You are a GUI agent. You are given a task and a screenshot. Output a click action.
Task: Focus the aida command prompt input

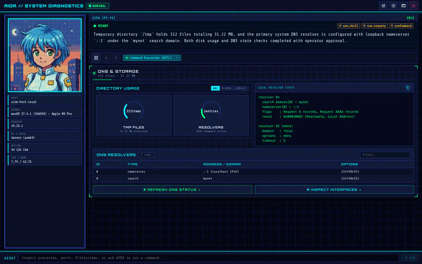(x=208, y=258)
